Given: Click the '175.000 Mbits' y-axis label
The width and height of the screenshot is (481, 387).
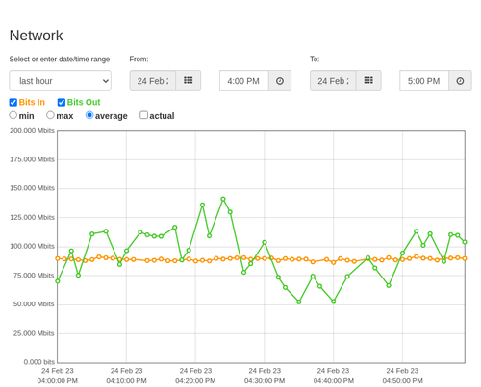Looking at the screenshot, I should point(32,159).
